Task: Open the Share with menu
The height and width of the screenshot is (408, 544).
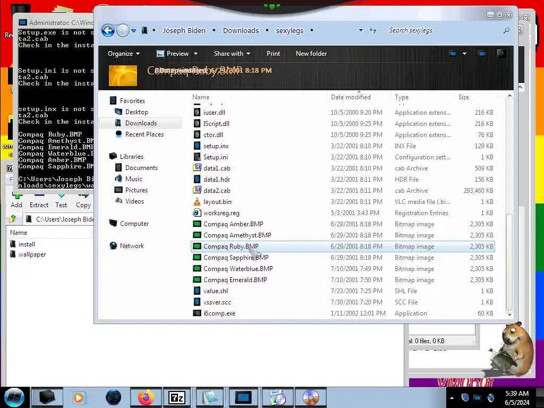Action: click(232, 54)
